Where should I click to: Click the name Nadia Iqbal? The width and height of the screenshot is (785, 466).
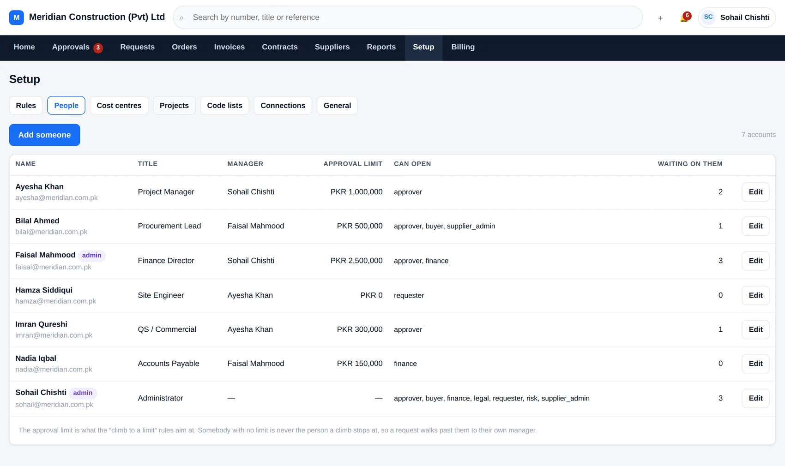[x=36, y=358]
